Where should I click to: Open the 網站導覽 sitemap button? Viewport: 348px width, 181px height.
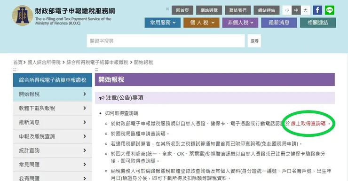[209, 10]
